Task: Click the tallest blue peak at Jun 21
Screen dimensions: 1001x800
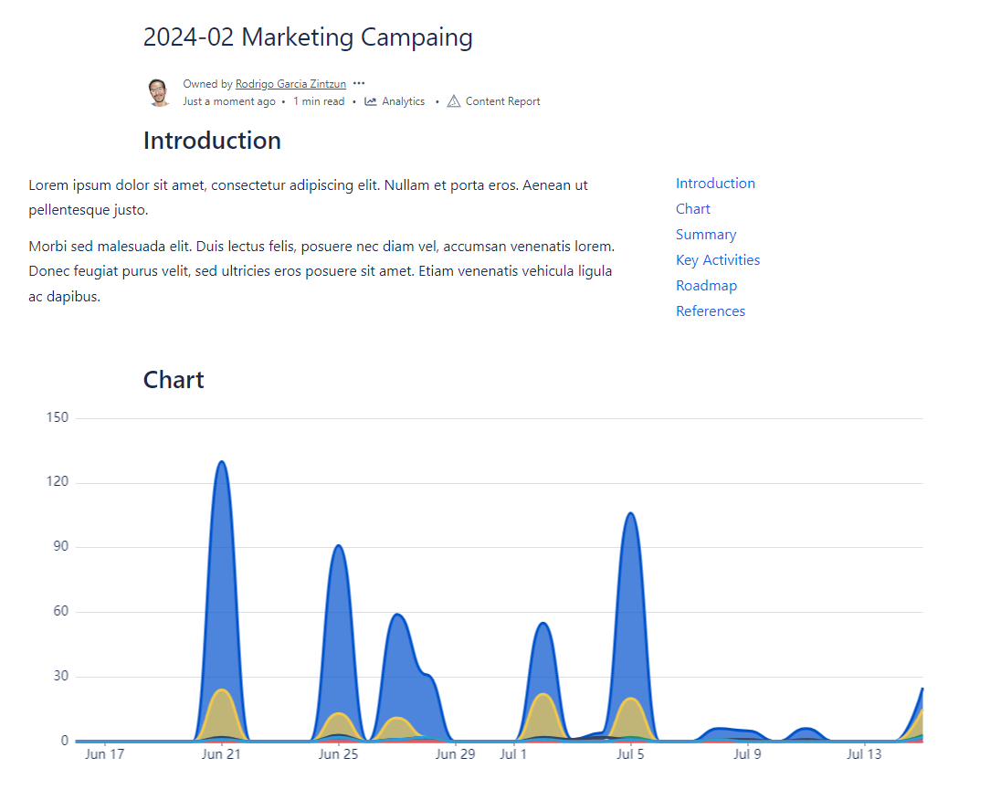Action: click(221, 462)
